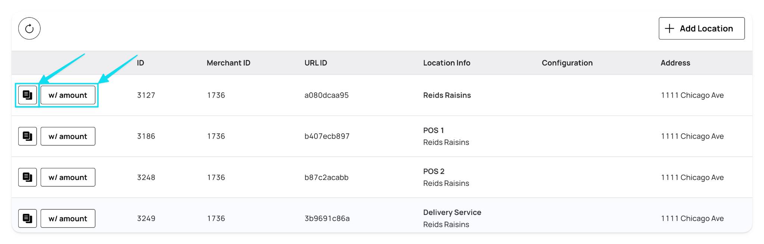Screen dimensions: 764x244
Task: Select the URL ID column header
Action: (x=316, y=63)
